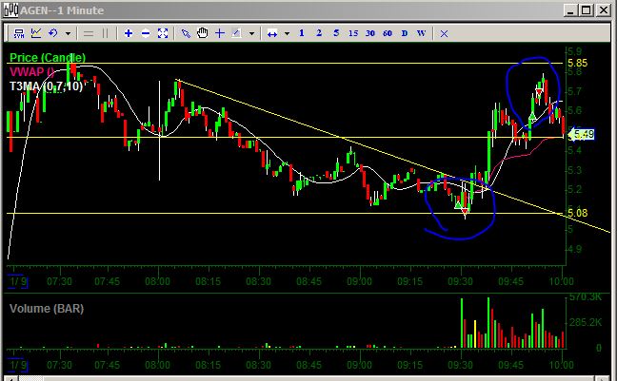Click the 570.3K volume axis label
The height and width of the screenshot is (381, 617).
585,297
